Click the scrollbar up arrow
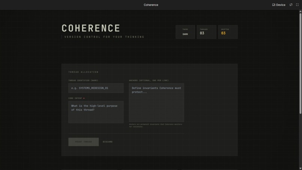The width and height of the screenshot is (302, 170). (x=300, y=11)
